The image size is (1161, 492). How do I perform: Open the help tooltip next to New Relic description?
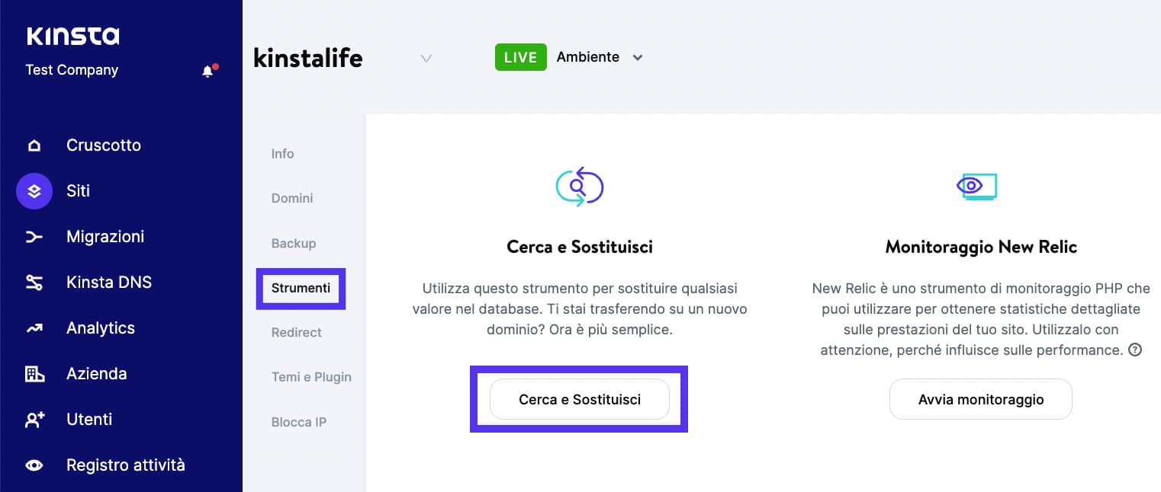click(1135, 350)
